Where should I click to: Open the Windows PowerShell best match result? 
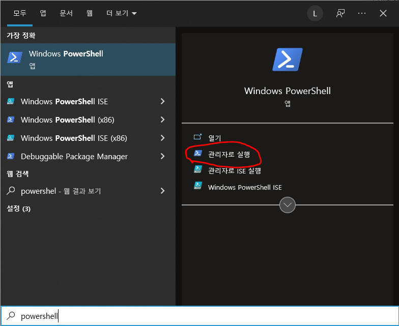point(88,59)
